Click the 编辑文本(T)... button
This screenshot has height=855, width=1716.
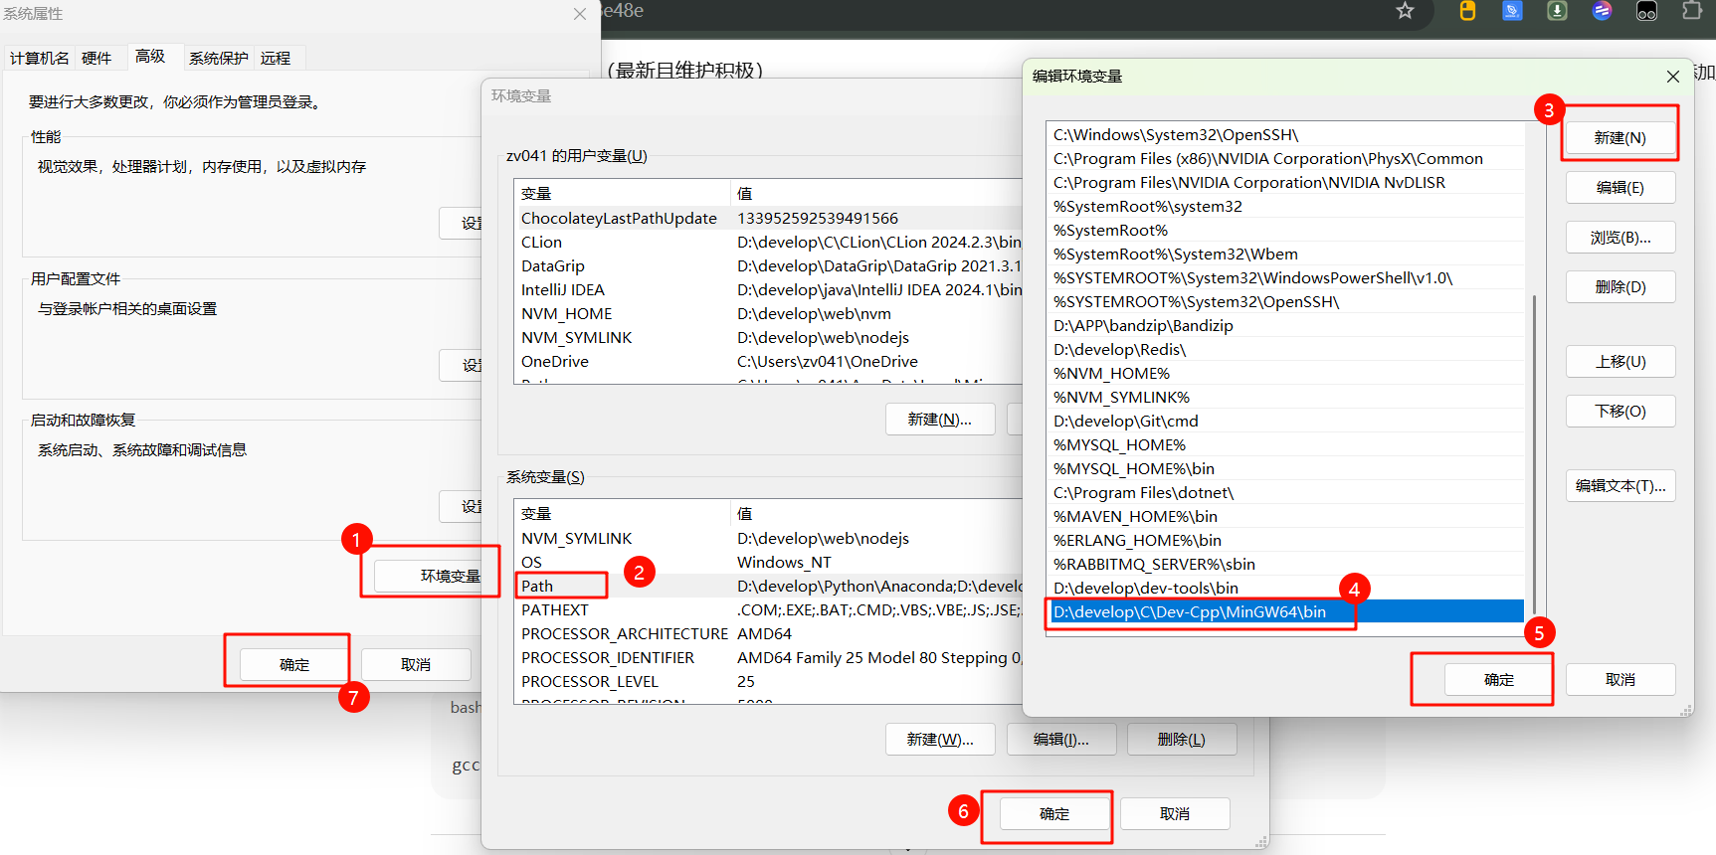(1621, 486)
